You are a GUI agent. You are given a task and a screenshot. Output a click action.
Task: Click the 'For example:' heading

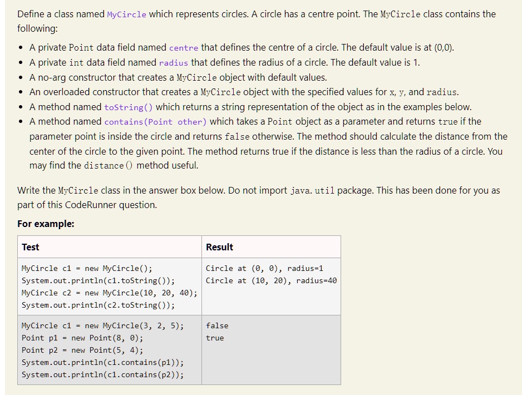point(46,224)
